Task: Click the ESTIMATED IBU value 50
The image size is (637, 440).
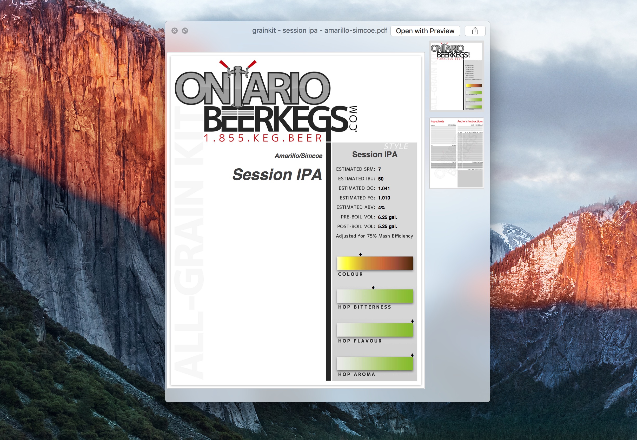Action: pos(381,179)
